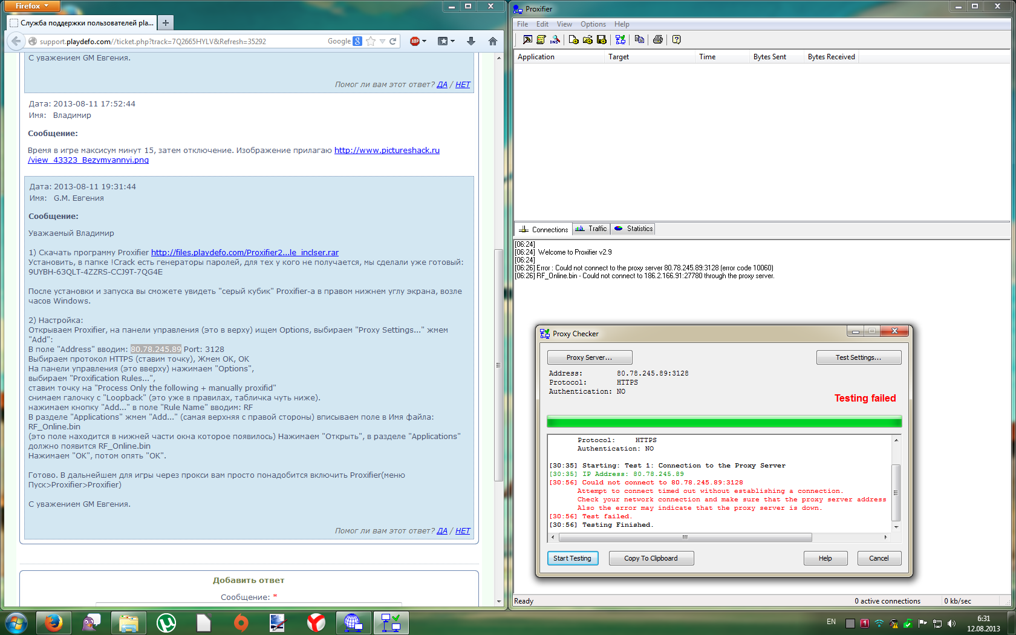Open the Proxifier download rar link
Screen dimensions: 1016x635
[x=245, y=252]
